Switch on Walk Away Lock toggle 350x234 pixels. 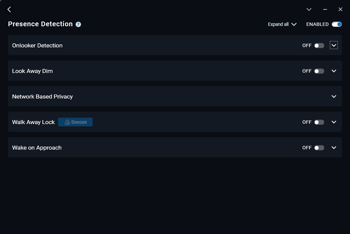pyautogui.click(x=319, y=122)
